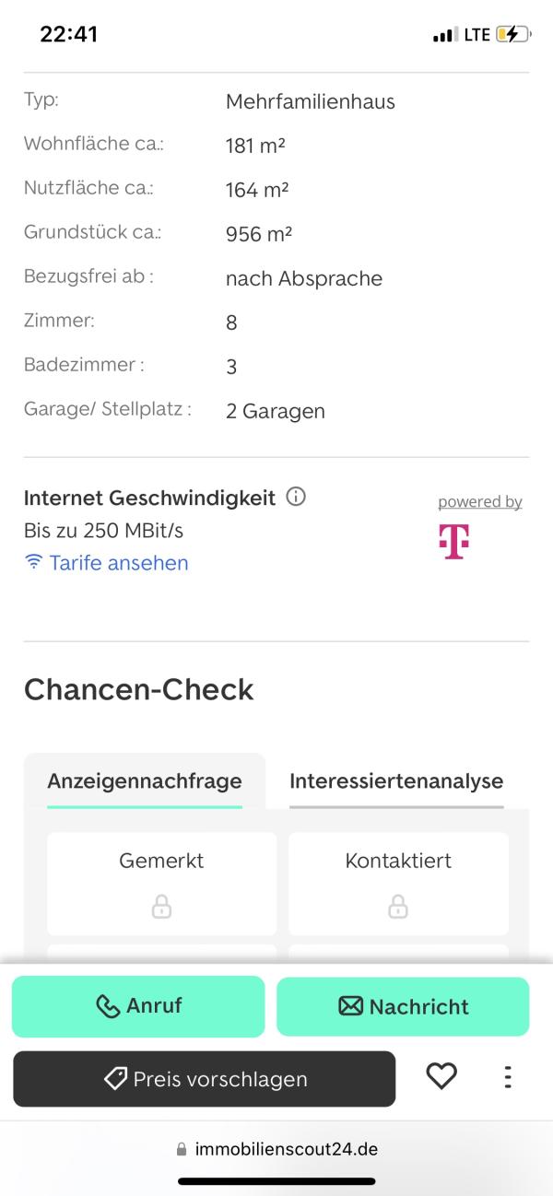This screenshot has width=553, height=1196.
Task: Select the Gemerkt statistics card
Action: click(x=161, y=884)
